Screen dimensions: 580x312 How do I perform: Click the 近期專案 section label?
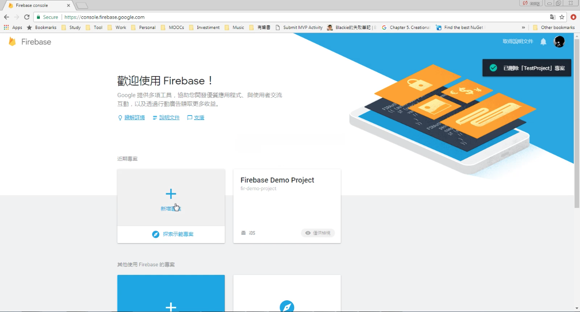point(127,159)
